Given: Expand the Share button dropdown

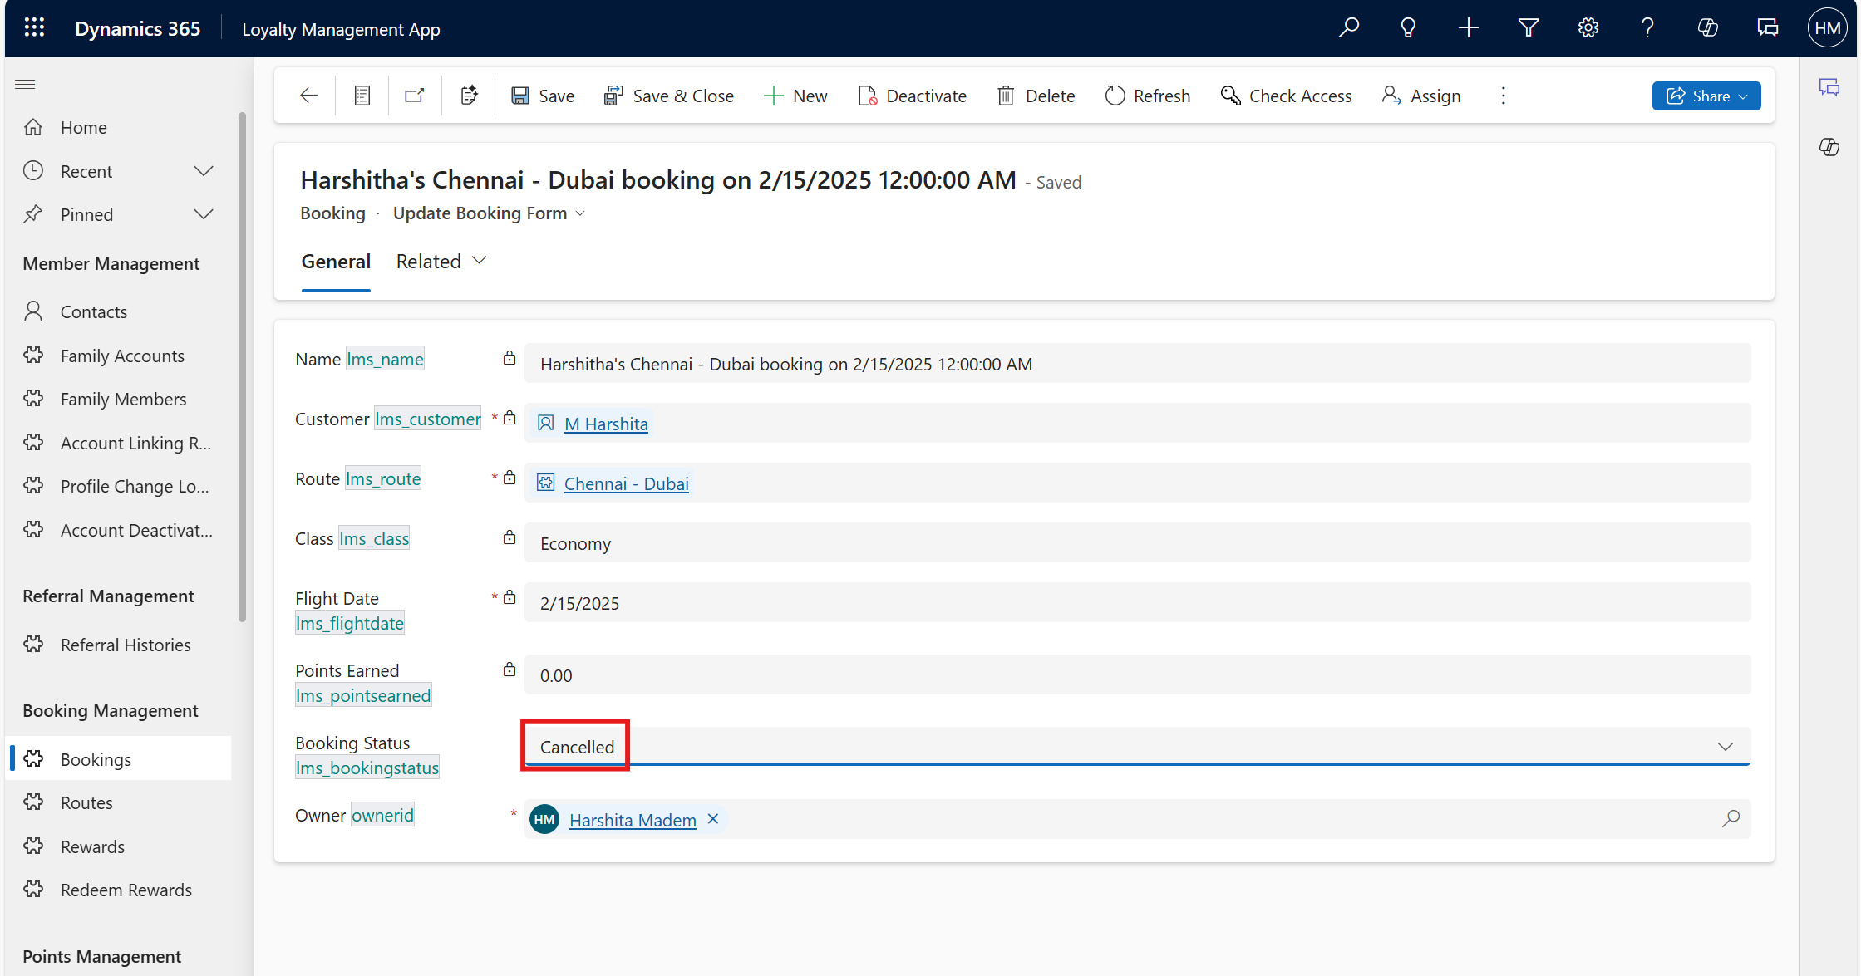Looking at the screenshot, I should click(x=1743, y=96).
